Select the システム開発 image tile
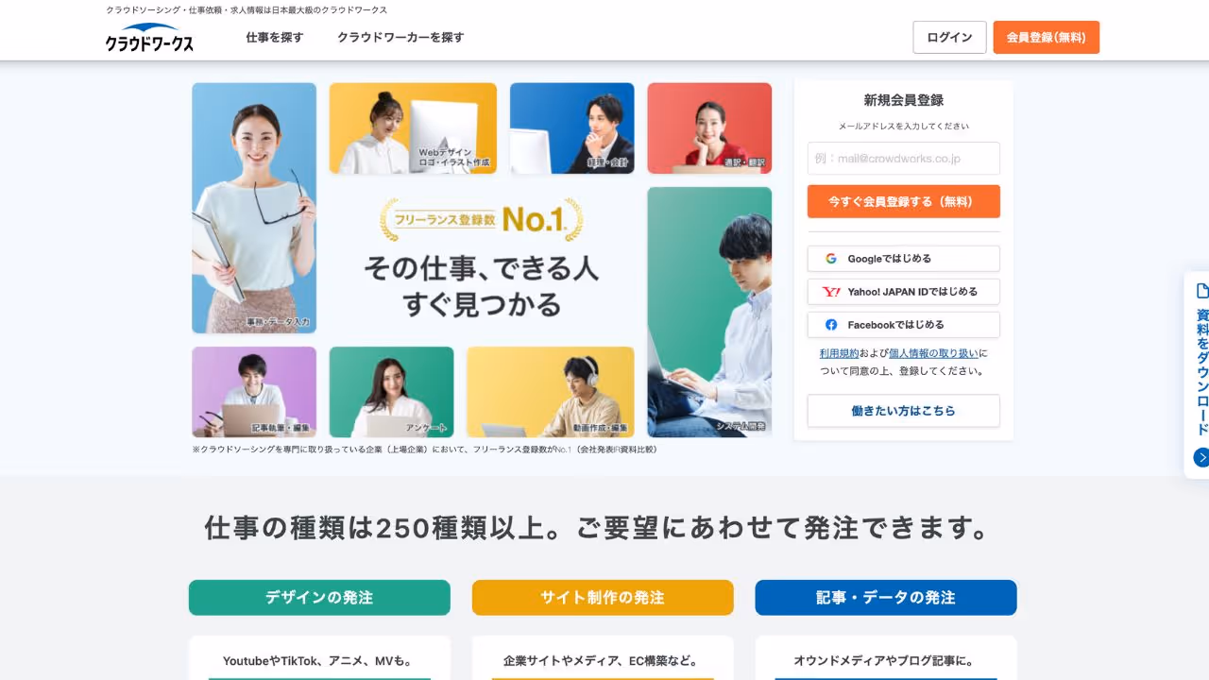 [x=709, y=312]
